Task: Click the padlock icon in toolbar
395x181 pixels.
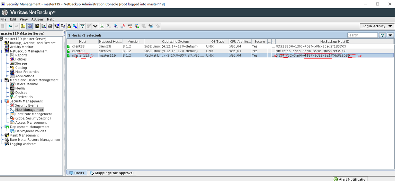Action: (69, 26)
